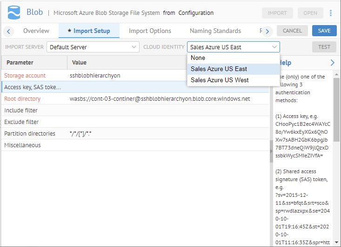341x247 pixels.
Task: Click the Test button
Action: pos(324,47)
